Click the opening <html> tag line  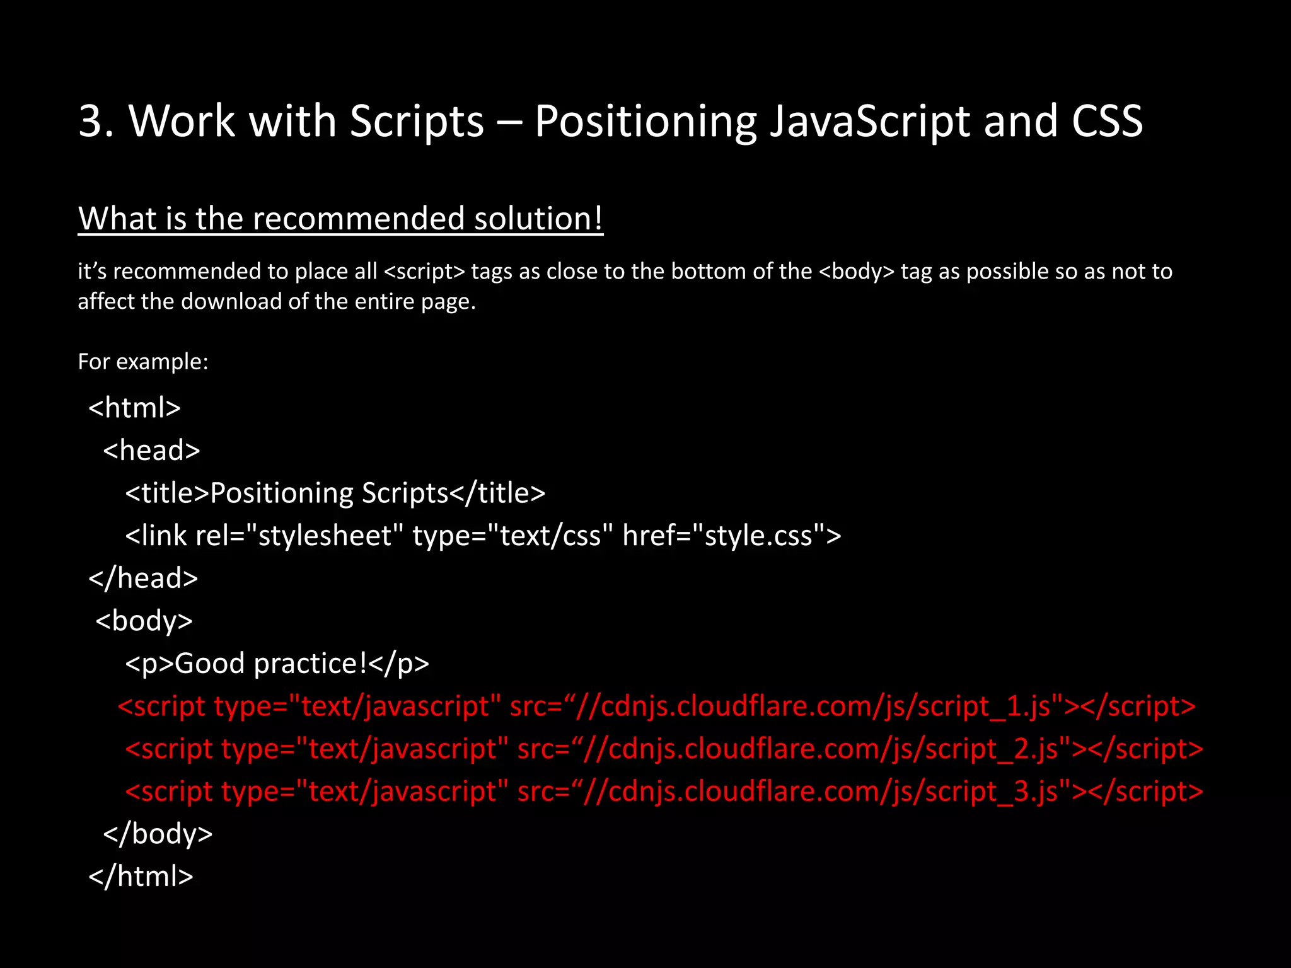click(x=134, y=408)
